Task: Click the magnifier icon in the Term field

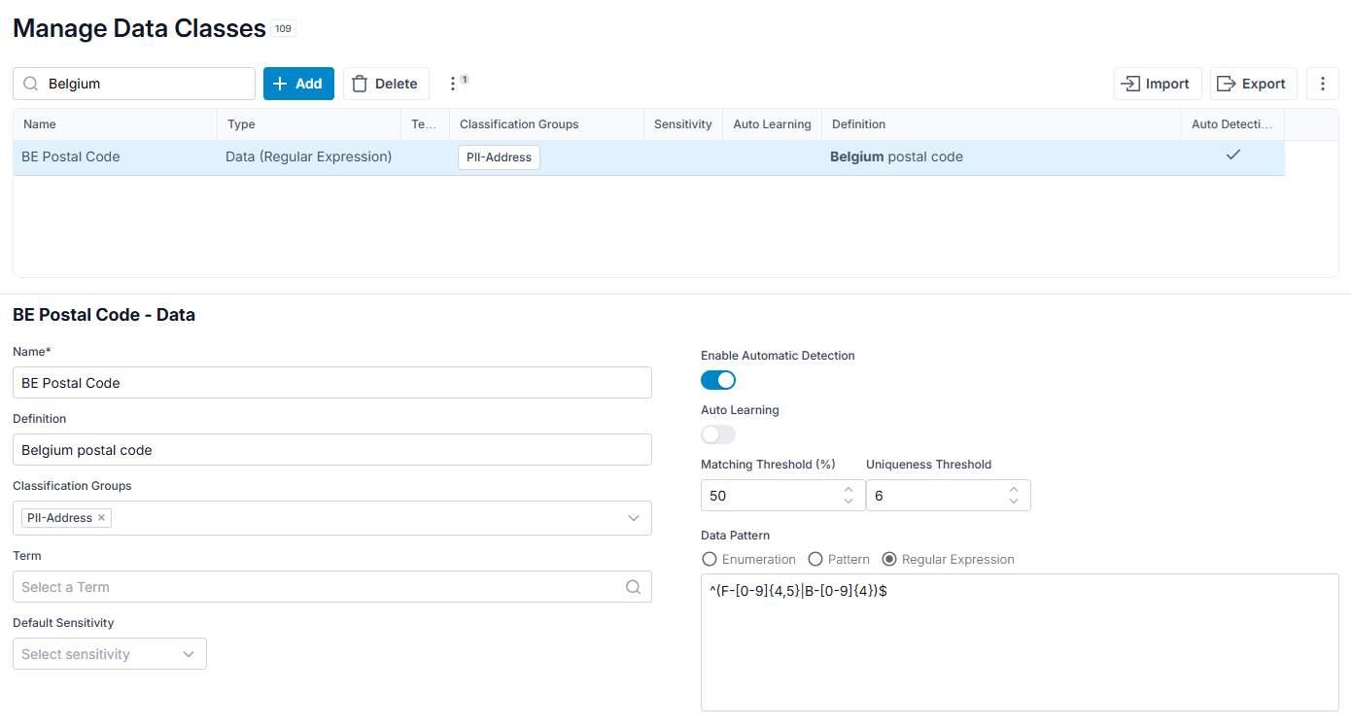Action: [633, 587]
